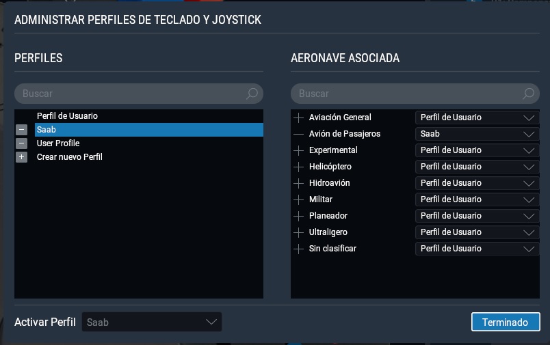Click the Helicóptero label
The height and width of the screenshot is (345, 550).
coord(330,167)
